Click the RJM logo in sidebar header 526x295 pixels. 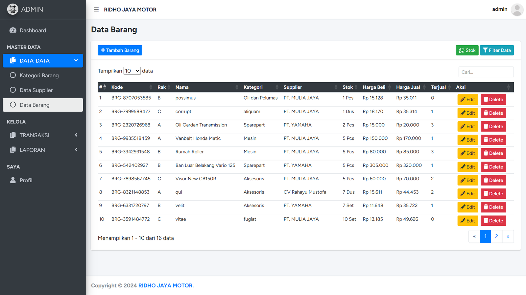pos(13,9)
